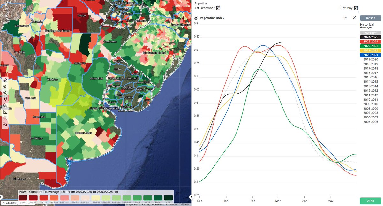Click the darkest green >30 legend swatch
383x206 pixels.
point(169,198)
